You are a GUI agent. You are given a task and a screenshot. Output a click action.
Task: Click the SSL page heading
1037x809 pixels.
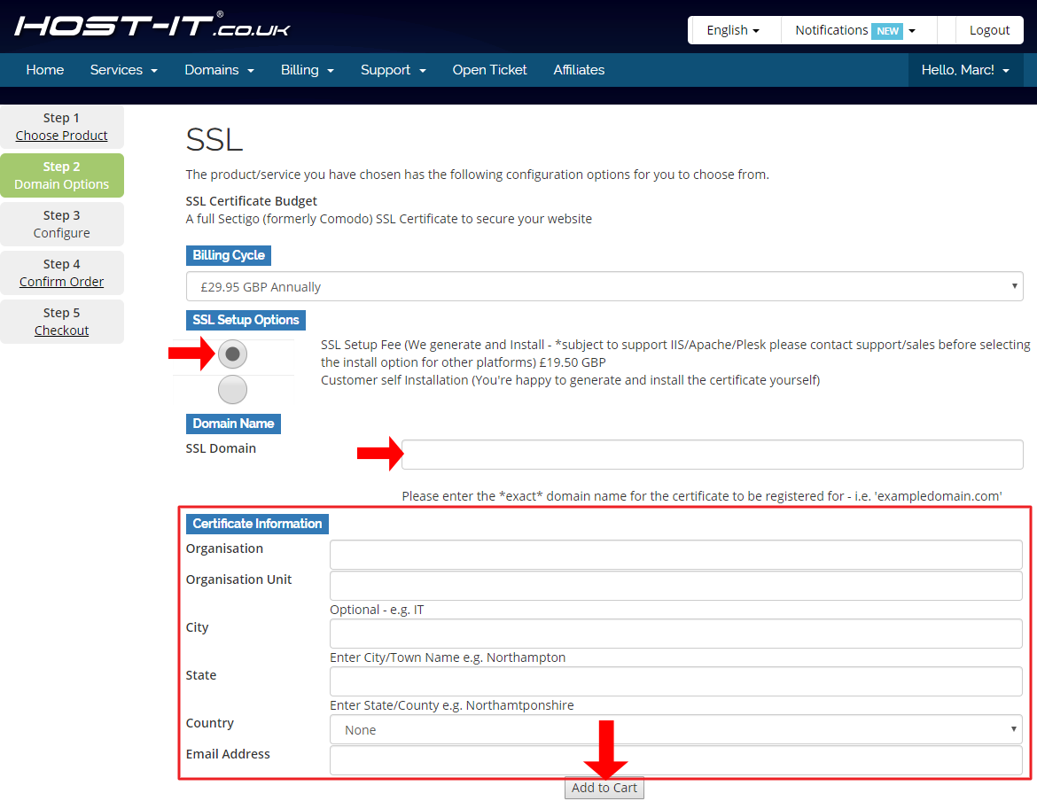pos(214,139)
